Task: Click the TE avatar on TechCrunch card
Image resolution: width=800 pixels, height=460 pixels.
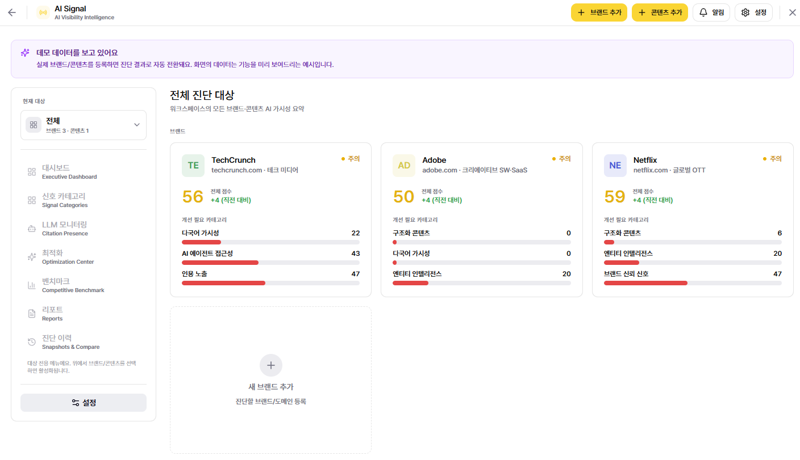Action: (193, 165)
